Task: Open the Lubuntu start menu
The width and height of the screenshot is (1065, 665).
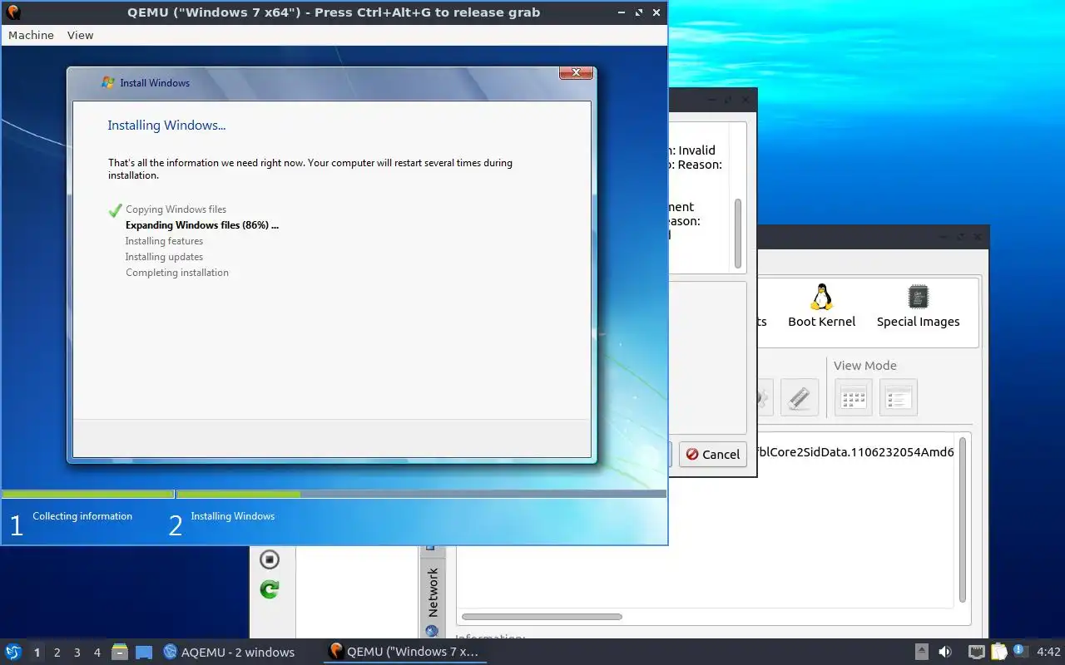Action: (x=13, y=652)
